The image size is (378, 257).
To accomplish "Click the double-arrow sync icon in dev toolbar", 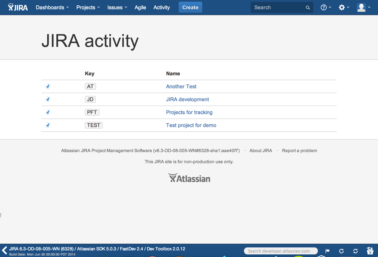I will pyautogui.click(x=355, y=251).
